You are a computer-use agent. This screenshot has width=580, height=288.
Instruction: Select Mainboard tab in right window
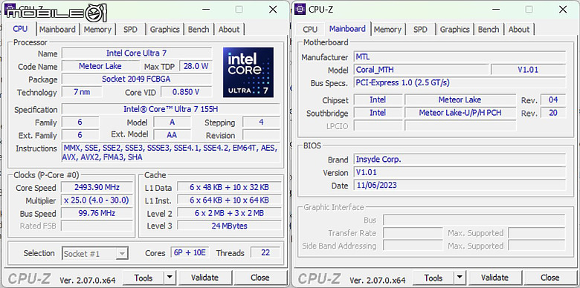coord(347,29)
